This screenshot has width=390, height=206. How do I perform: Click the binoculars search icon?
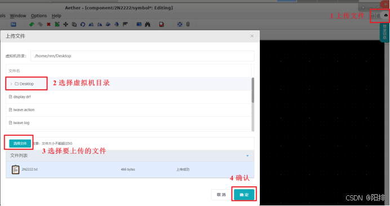point(148,24)
